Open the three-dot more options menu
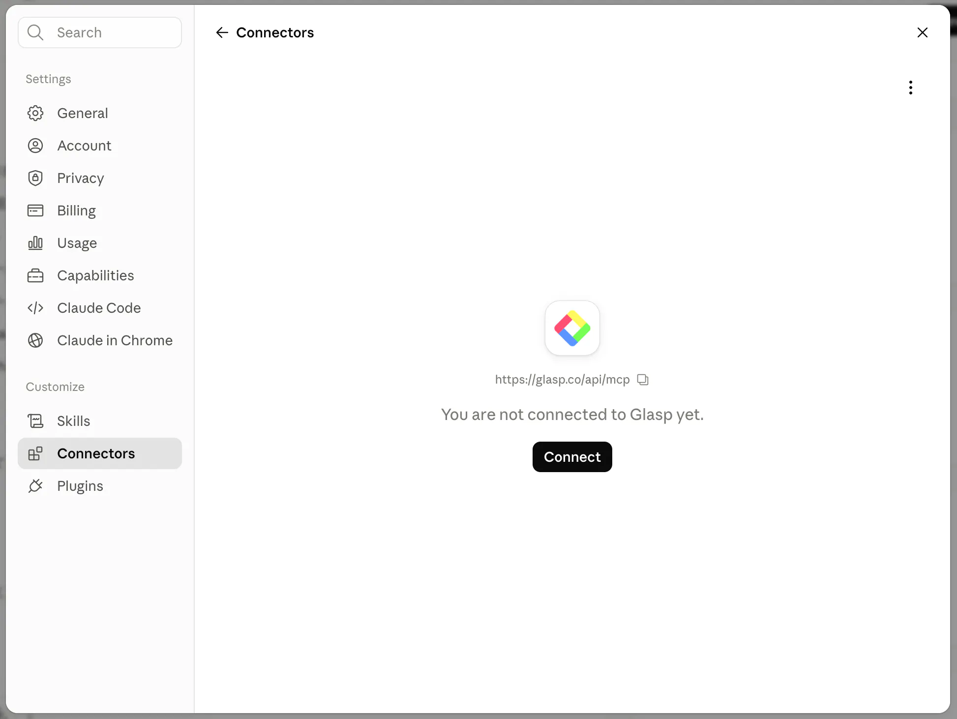Image resolution: width=957 pixels, height=719 pixels. click(911, 88)
